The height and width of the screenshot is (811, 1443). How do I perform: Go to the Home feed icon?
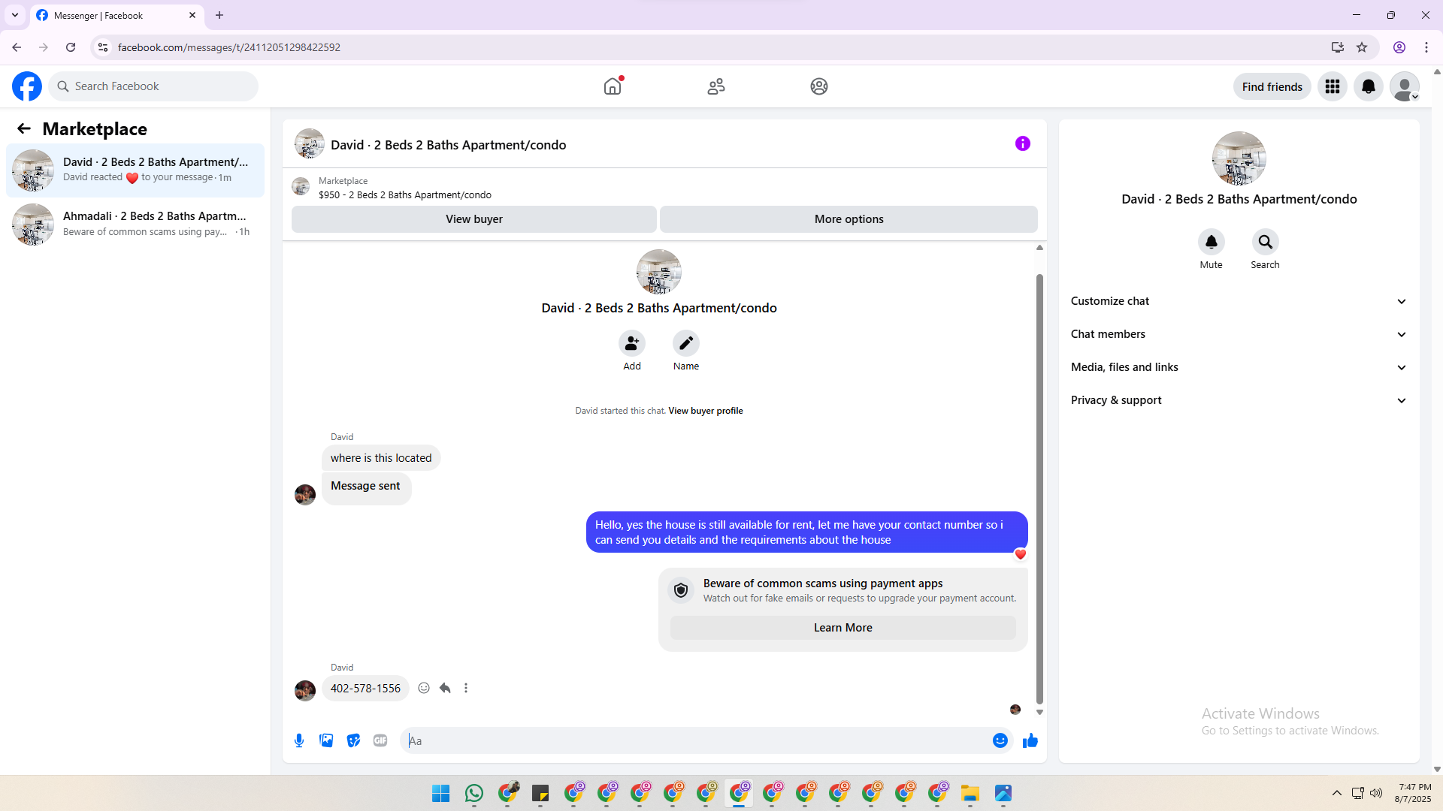pos(613,86)
